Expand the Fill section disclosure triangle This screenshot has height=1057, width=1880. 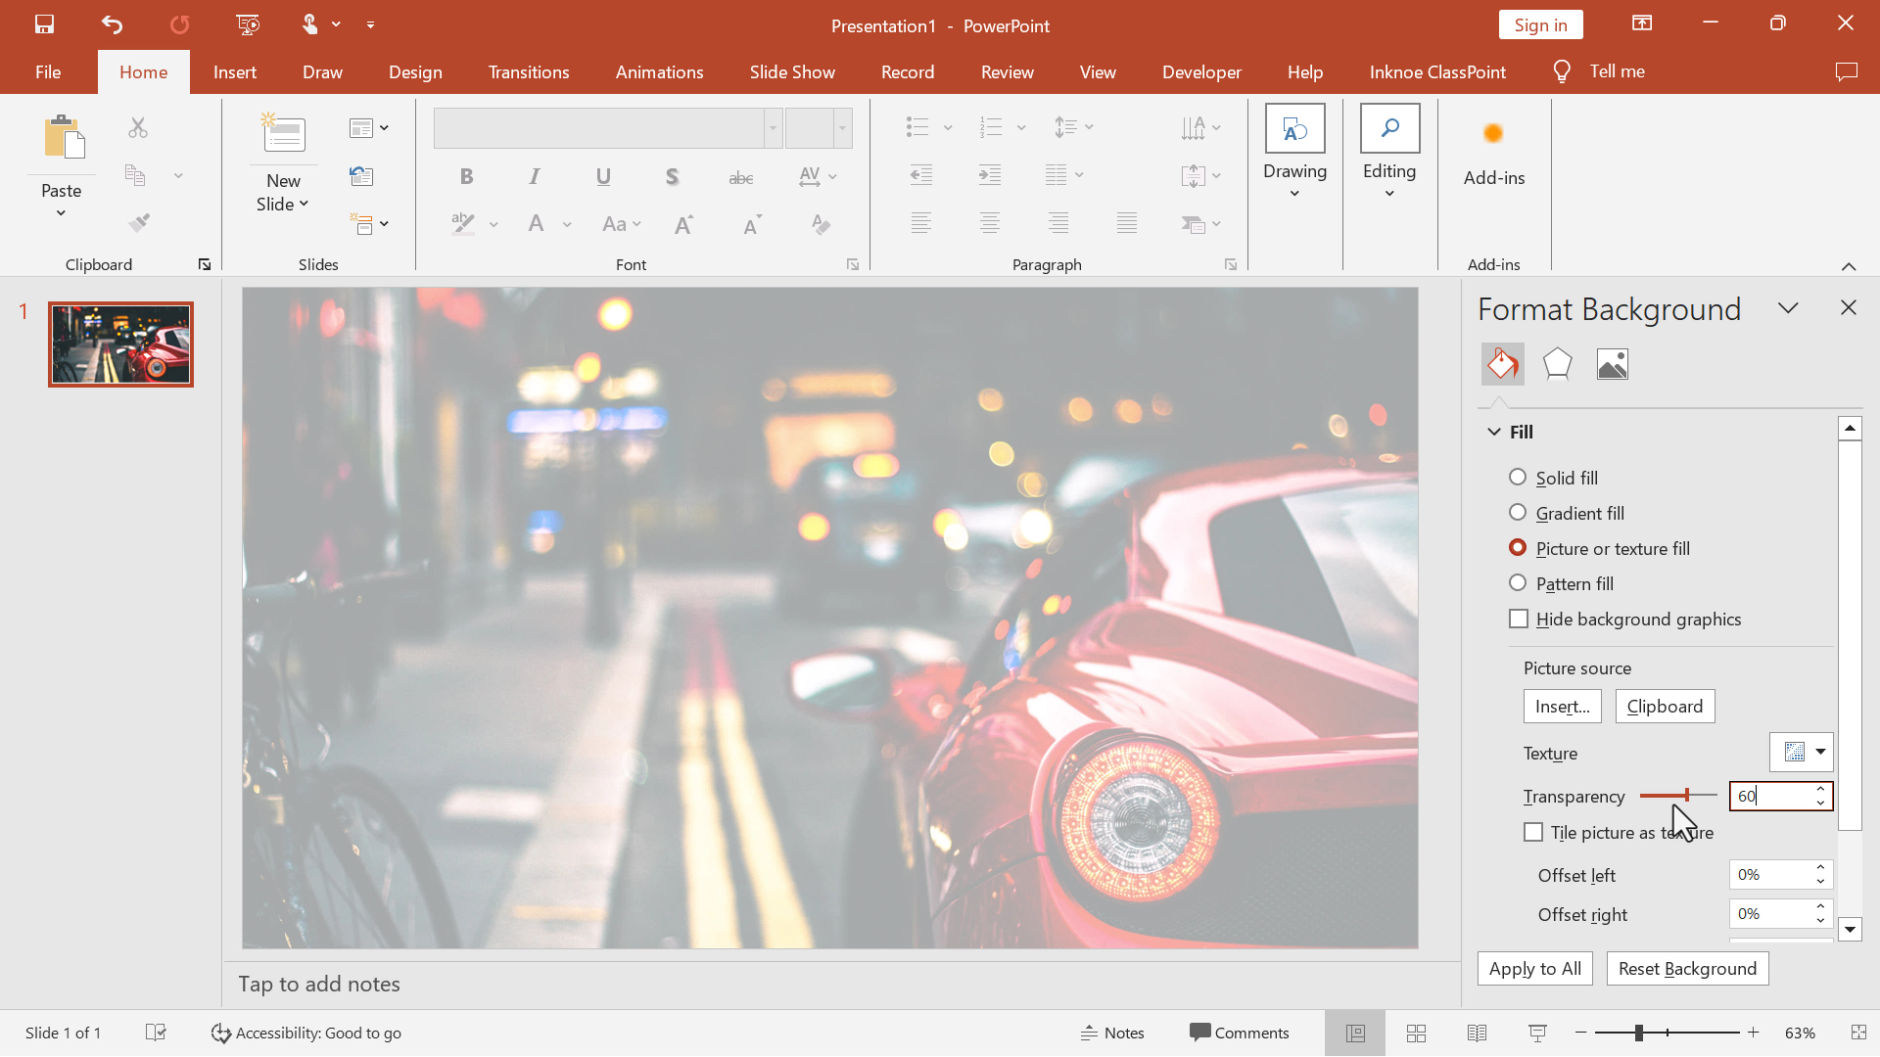click(x=1495, y=431)
